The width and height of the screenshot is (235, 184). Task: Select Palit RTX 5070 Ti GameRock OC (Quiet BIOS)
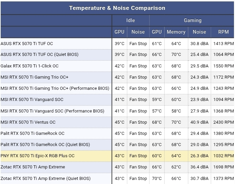click(x=45, y=145)
